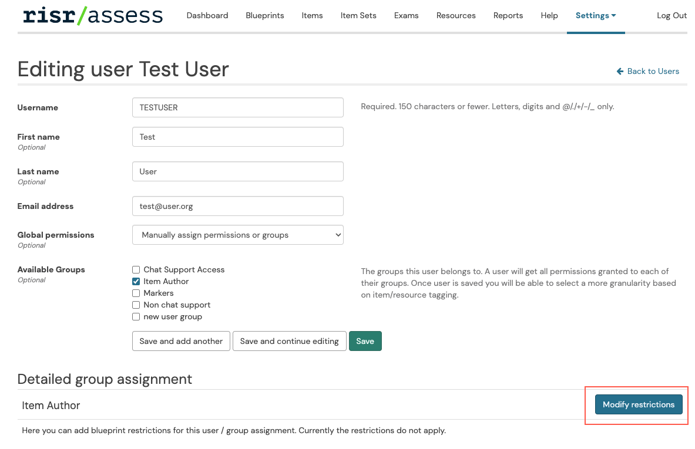Navigate to the Exams section

tap(406, 16)
